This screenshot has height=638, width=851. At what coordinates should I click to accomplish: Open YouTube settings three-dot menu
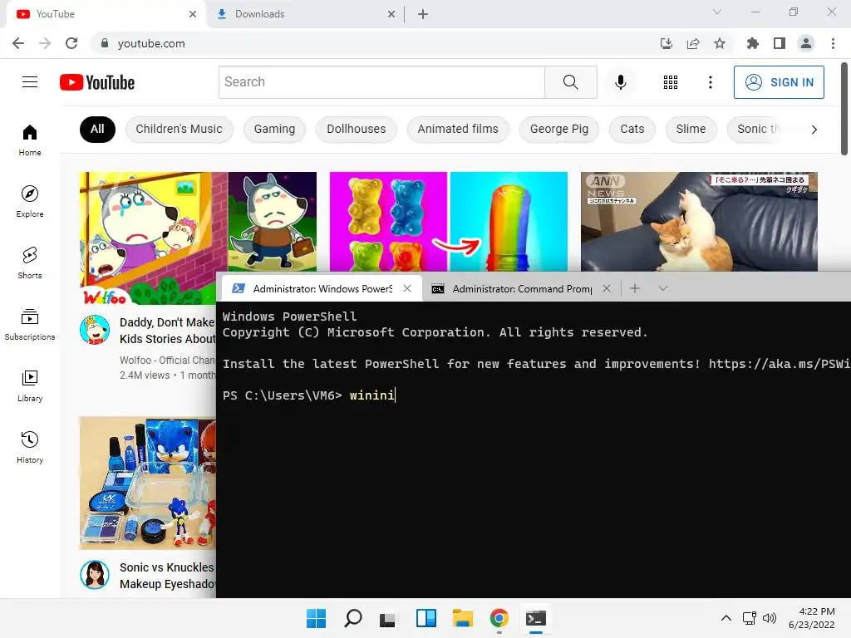[710, 82]
